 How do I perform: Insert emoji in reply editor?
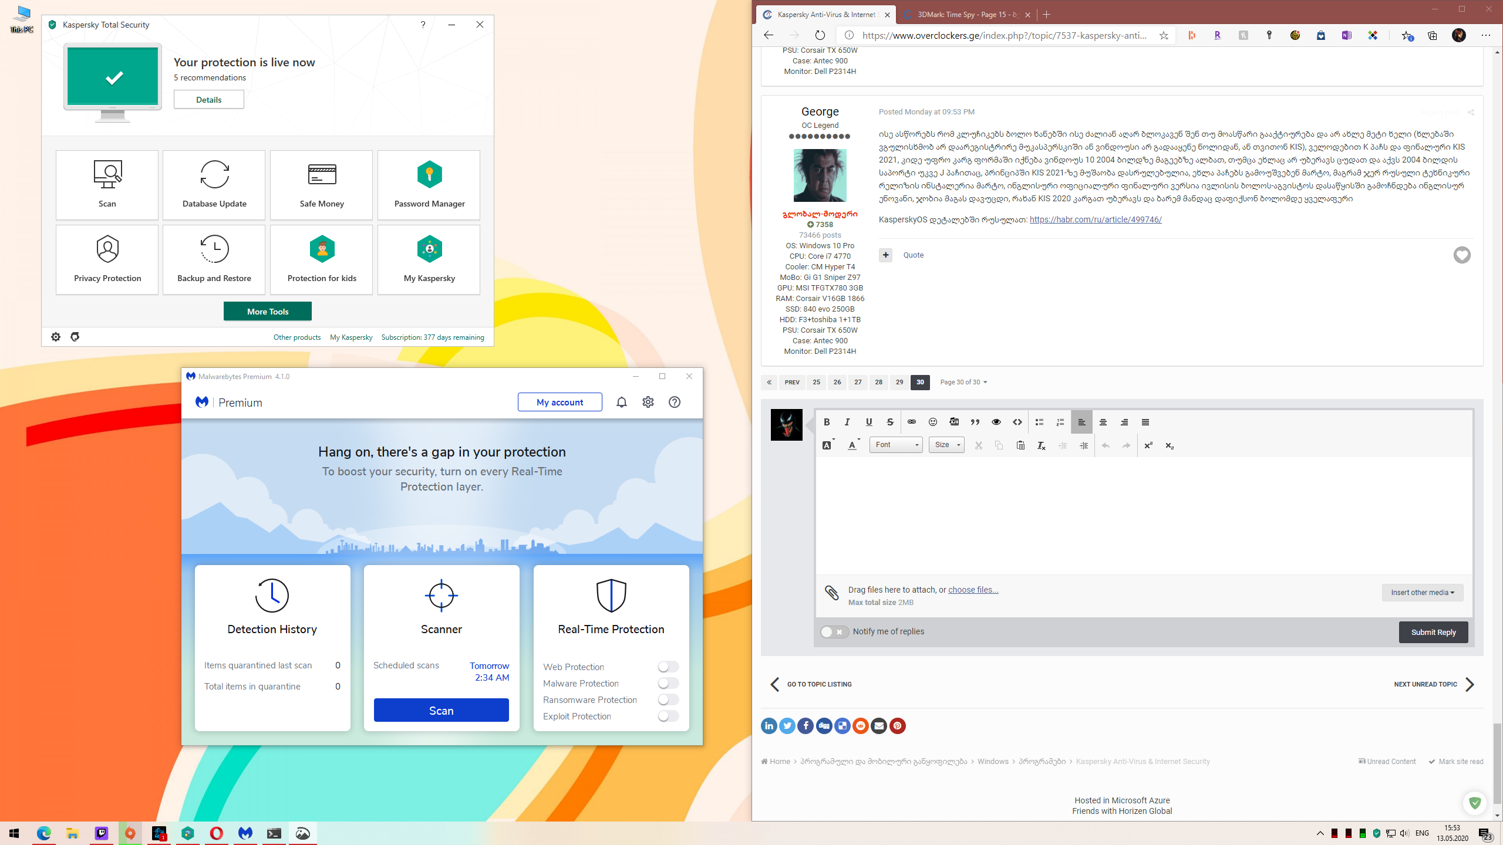[932, 422]
